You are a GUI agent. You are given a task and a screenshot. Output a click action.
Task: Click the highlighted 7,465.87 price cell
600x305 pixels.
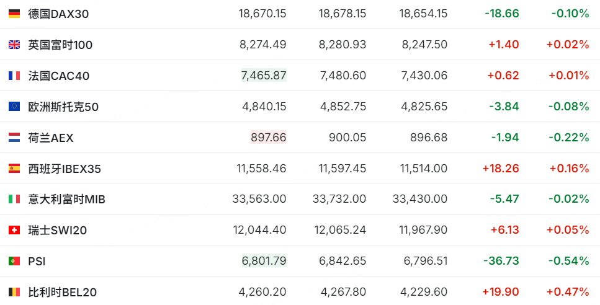pyautogui.click(x=264, y=76)
